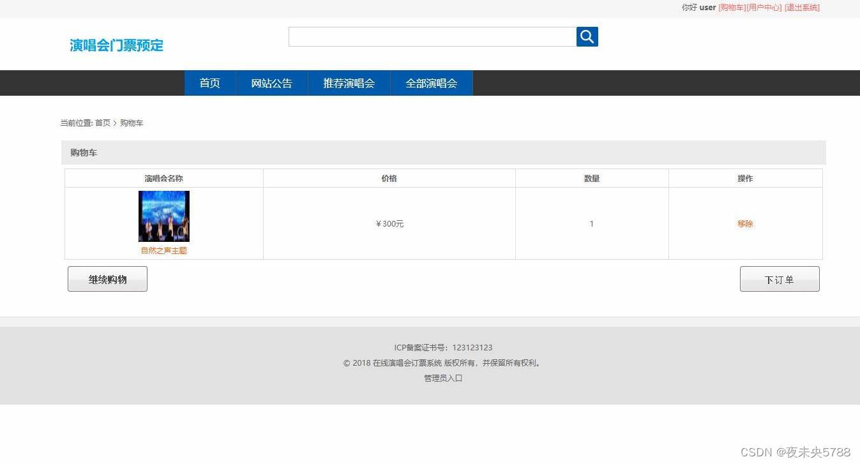This screenshot has height=464, width=860.
Task: Select the ￥300元 price cell
Action: click(x=389, y=224)
